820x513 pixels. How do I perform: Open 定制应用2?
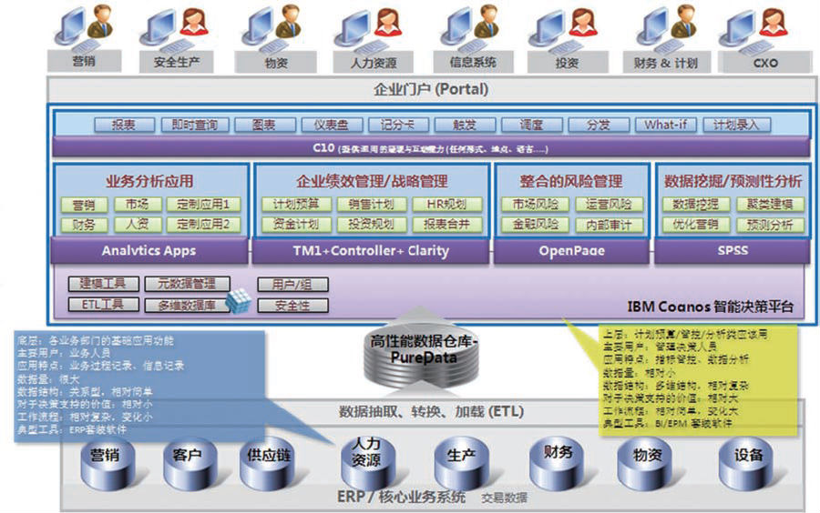[x=203, y=225]
